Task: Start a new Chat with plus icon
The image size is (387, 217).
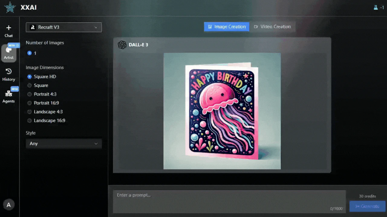Action: click(9, 28)
